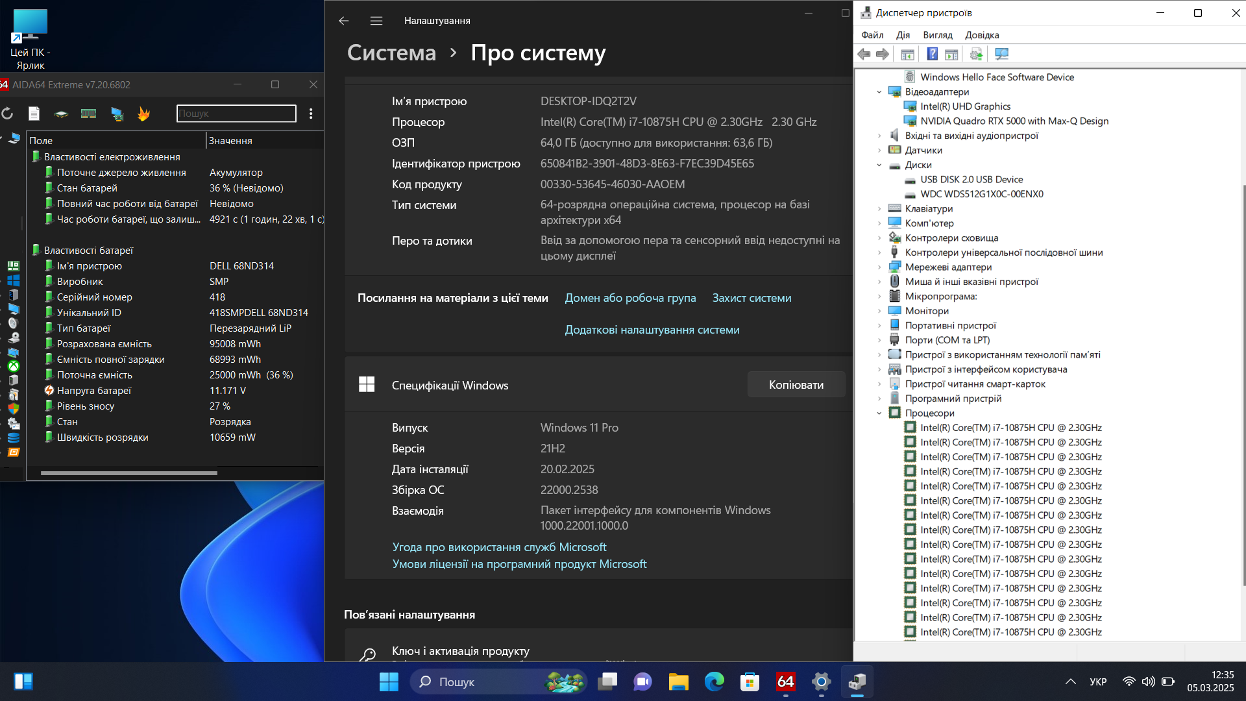The width and height of the screenshot is (1246, 701).
Task: Click the AIDA64 Пошук search field
Action: coord(236,114)
